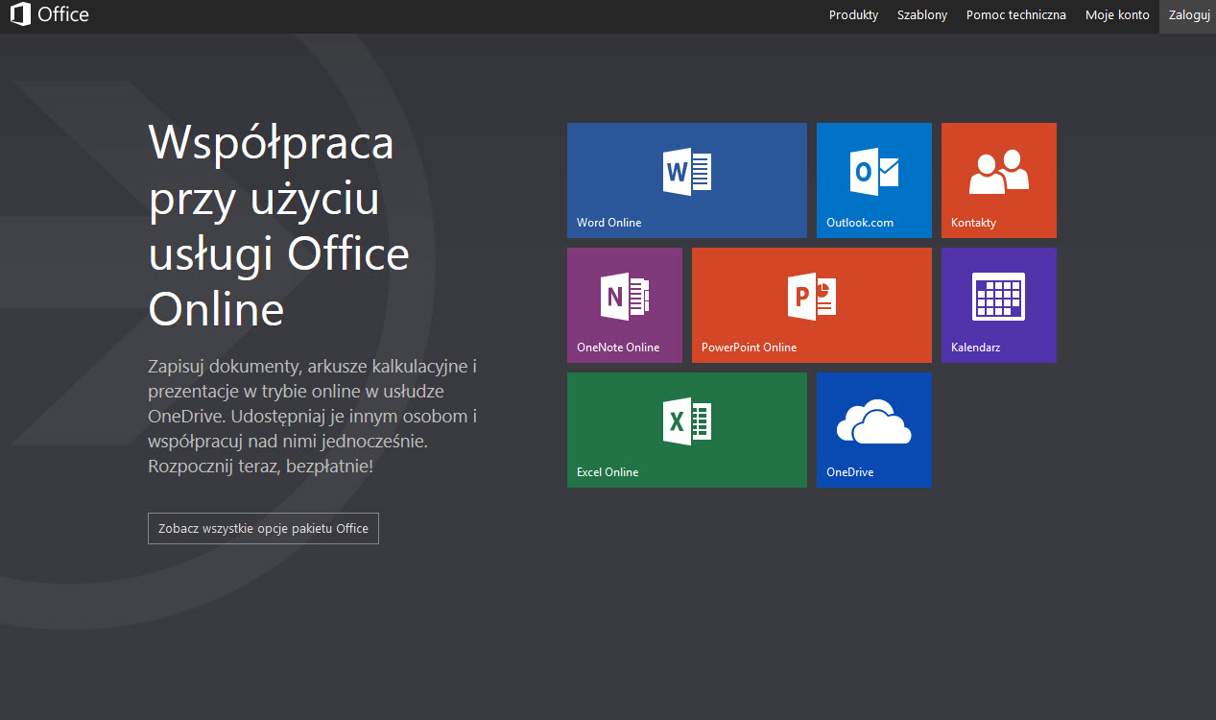Open the Produkty menu
The width and height of the screenshot is (1216, 720).
click(x=853, y=15)
